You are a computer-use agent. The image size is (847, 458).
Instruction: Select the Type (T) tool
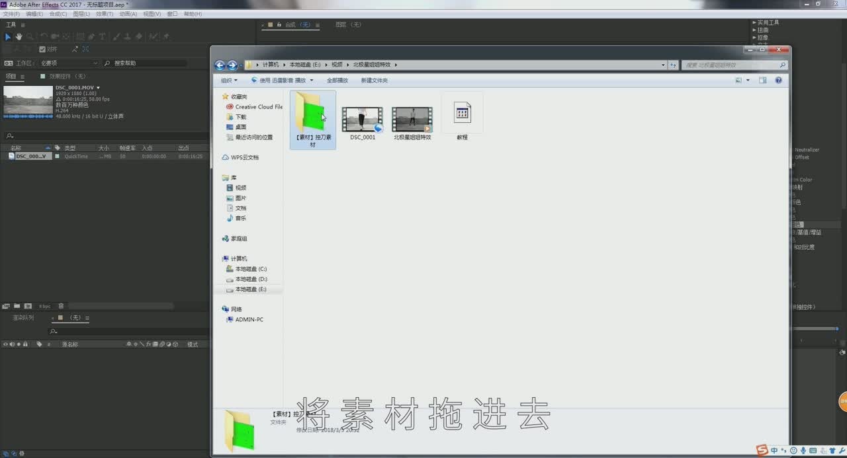pos(102,36)
